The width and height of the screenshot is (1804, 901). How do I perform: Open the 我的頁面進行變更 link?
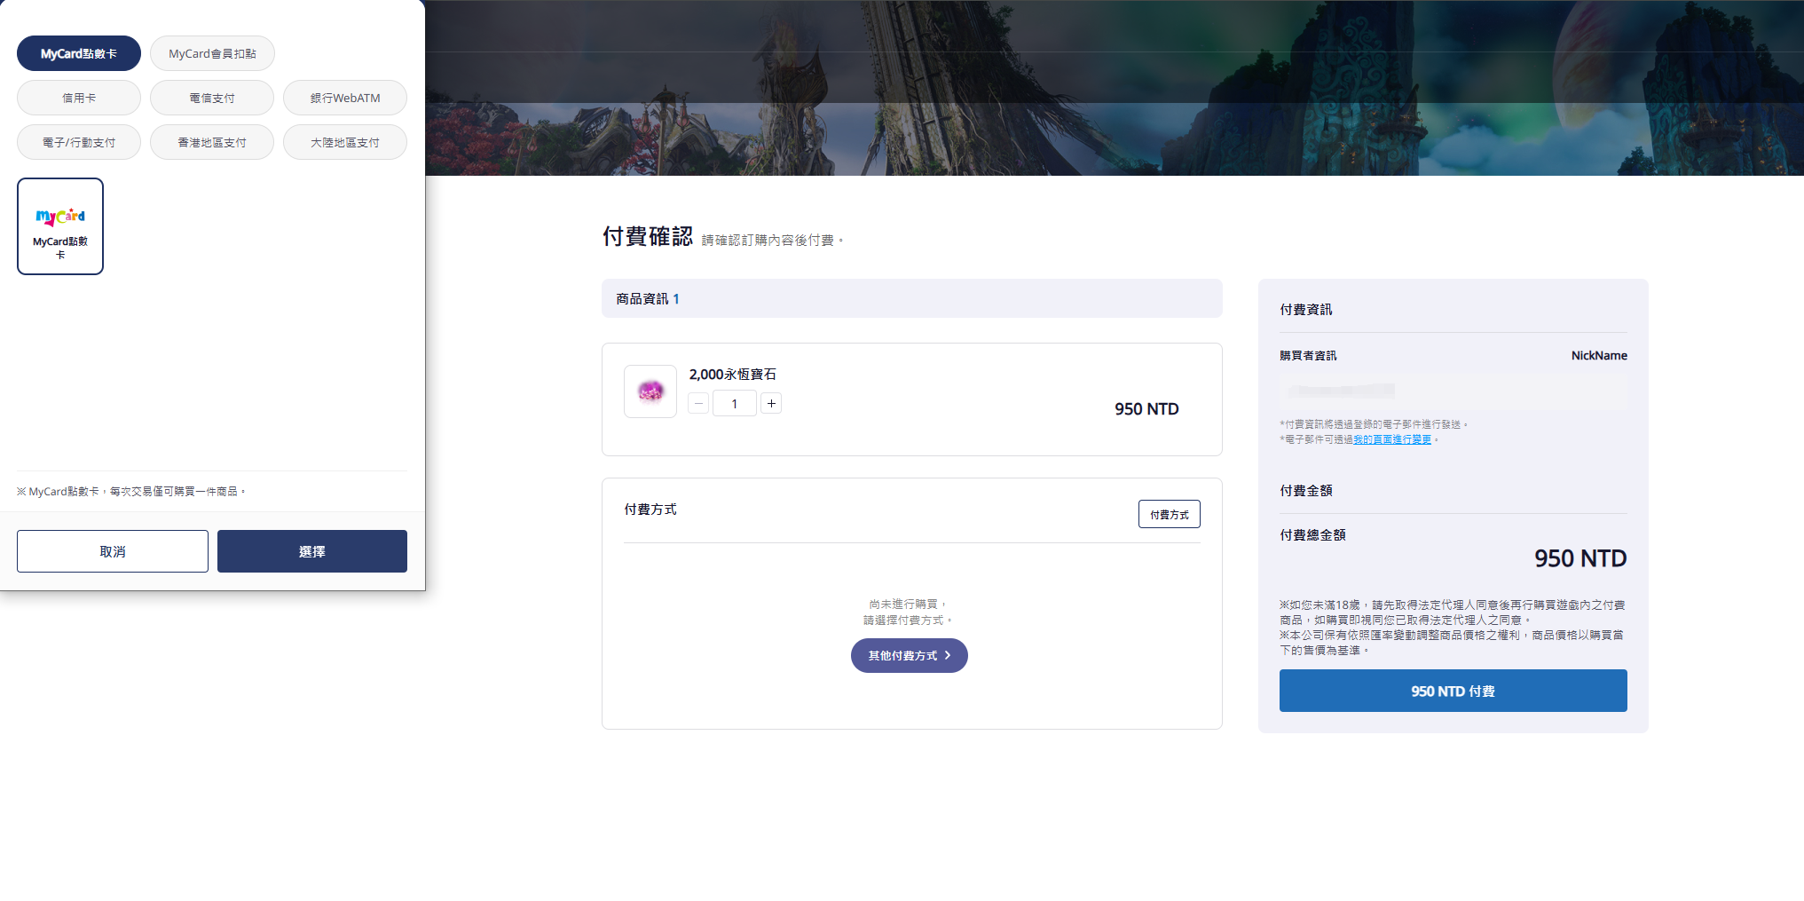pyautogui.click(x=1392, y=439)
